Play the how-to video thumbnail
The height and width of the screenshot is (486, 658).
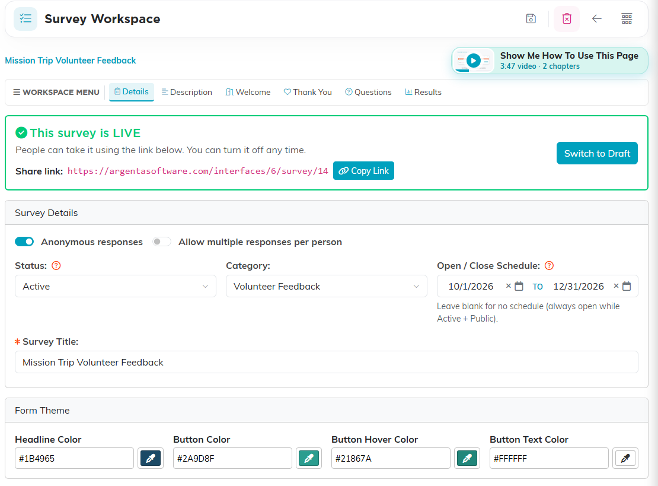click(x=474, y=61)
